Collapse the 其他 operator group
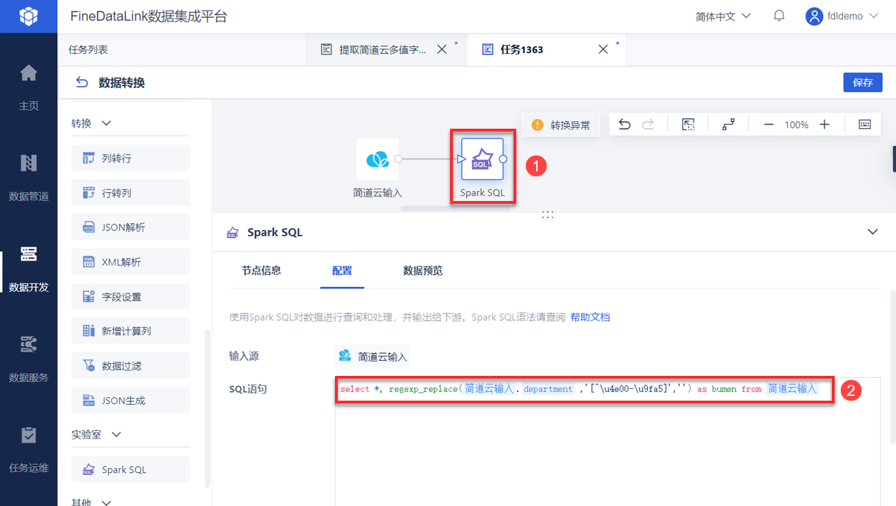This screenshot has width=896, height=506. [x=107, y=503]
